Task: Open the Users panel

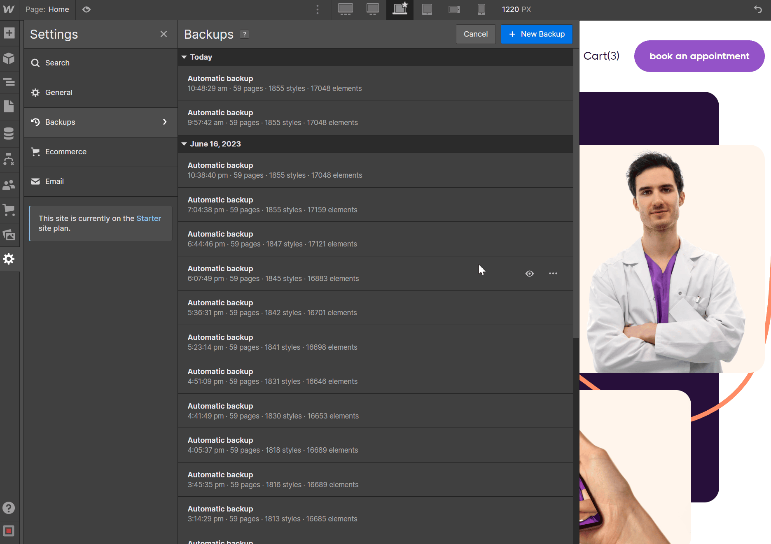Action: (x=9, y=185)
